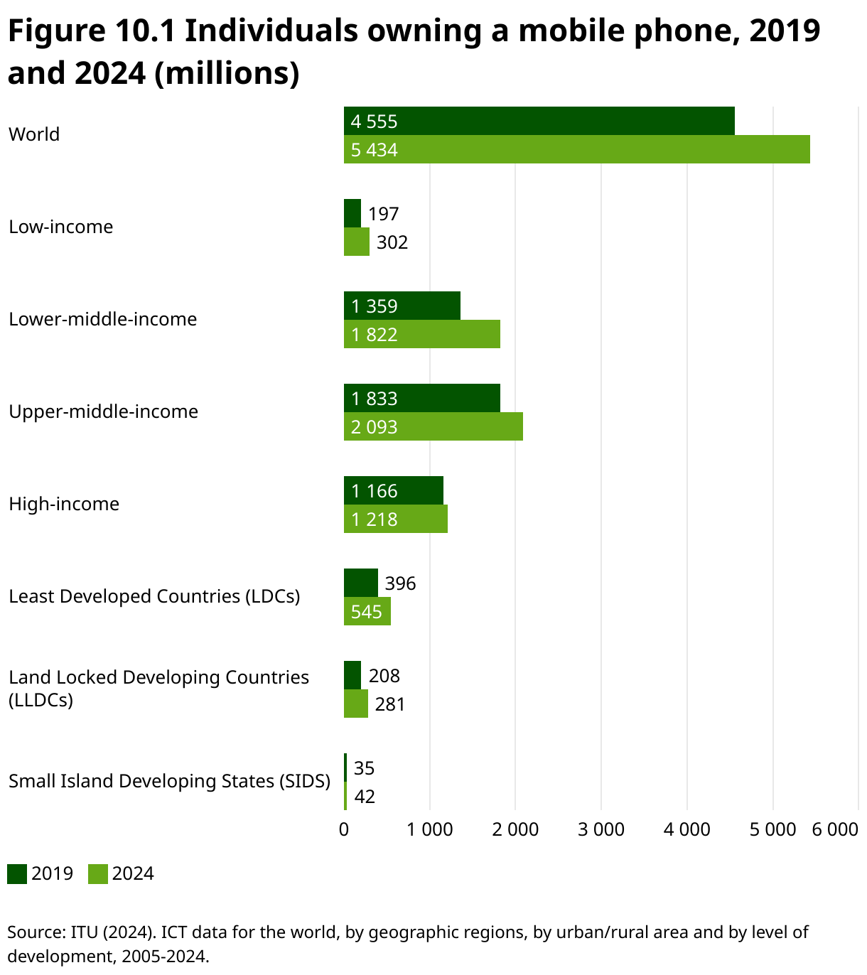Select the SIDS 42 bar
Screen dimensions: 867x975
click(346, 797)
